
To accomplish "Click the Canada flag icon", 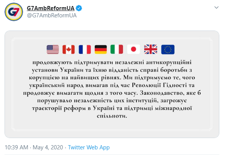I will (68, 49).
